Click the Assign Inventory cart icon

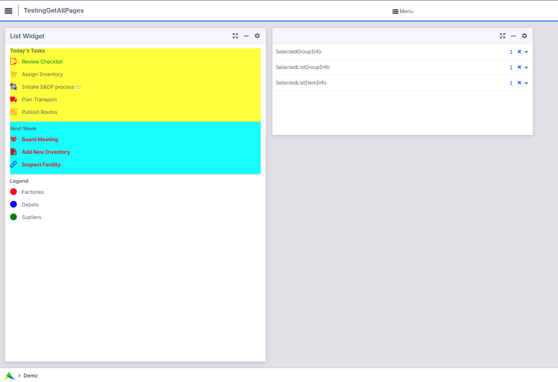[13, 74]
